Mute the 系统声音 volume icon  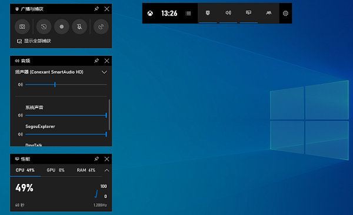[20, 115]
